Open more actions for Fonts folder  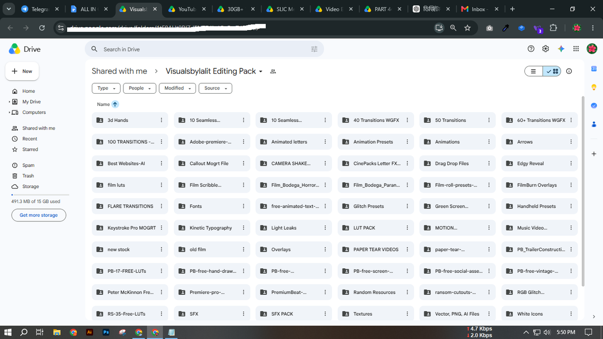pyautogui.click(x=244, y=206)
